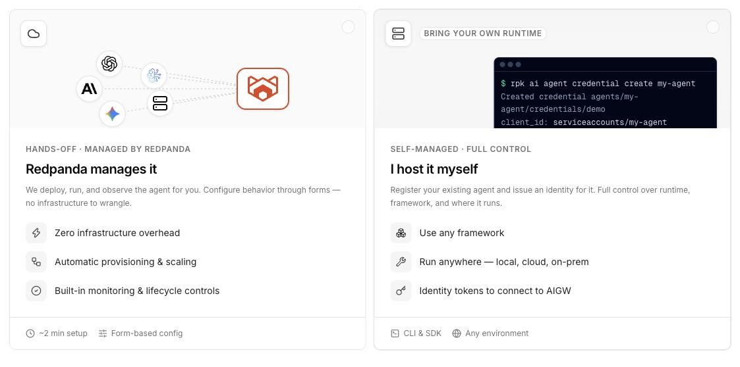Select the OpenAI logo icon
The image size is (740, 367).
pyautogui.click(x=109, y=64)
